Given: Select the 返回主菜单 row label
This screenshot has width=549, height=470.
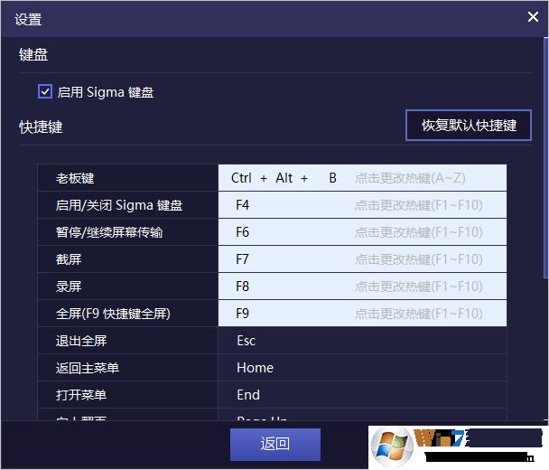Looking at the screenshot, I should tap(88, 368).
